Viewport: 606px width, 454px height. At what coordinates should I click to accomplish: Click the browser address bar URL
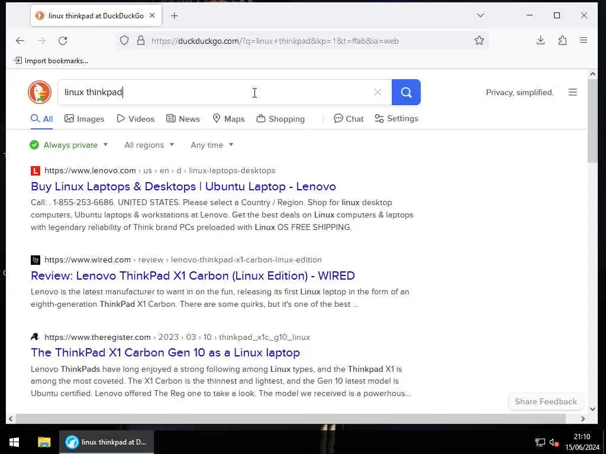[275, 41]
